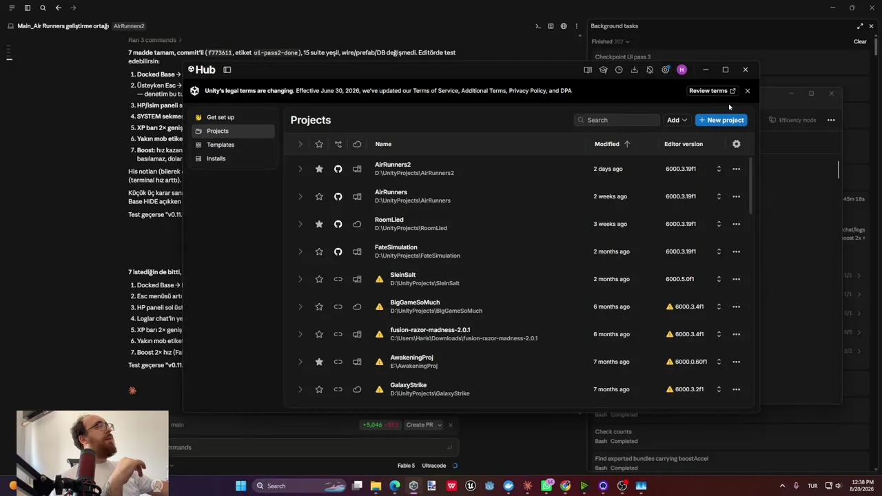Expand the Background tasks panel

(x=860, y=26)
